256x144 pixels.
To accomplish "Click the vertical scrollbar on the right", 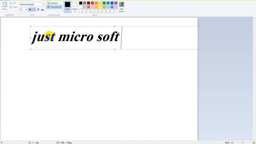I will 254,78.
